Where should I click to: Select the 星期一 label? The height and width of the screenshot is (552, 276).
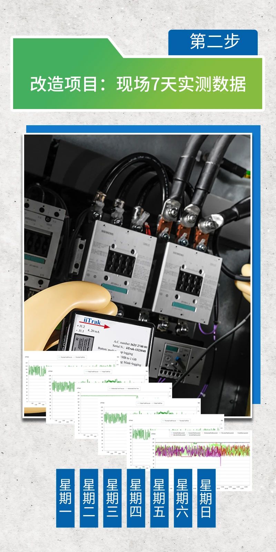pyautogui.click(x=65, y=498)
